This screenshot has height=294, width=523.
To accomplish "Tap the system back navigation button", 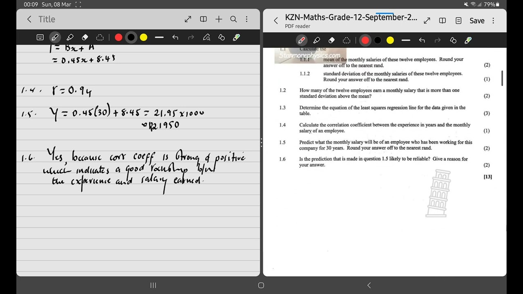I will (x=369, y=285).
